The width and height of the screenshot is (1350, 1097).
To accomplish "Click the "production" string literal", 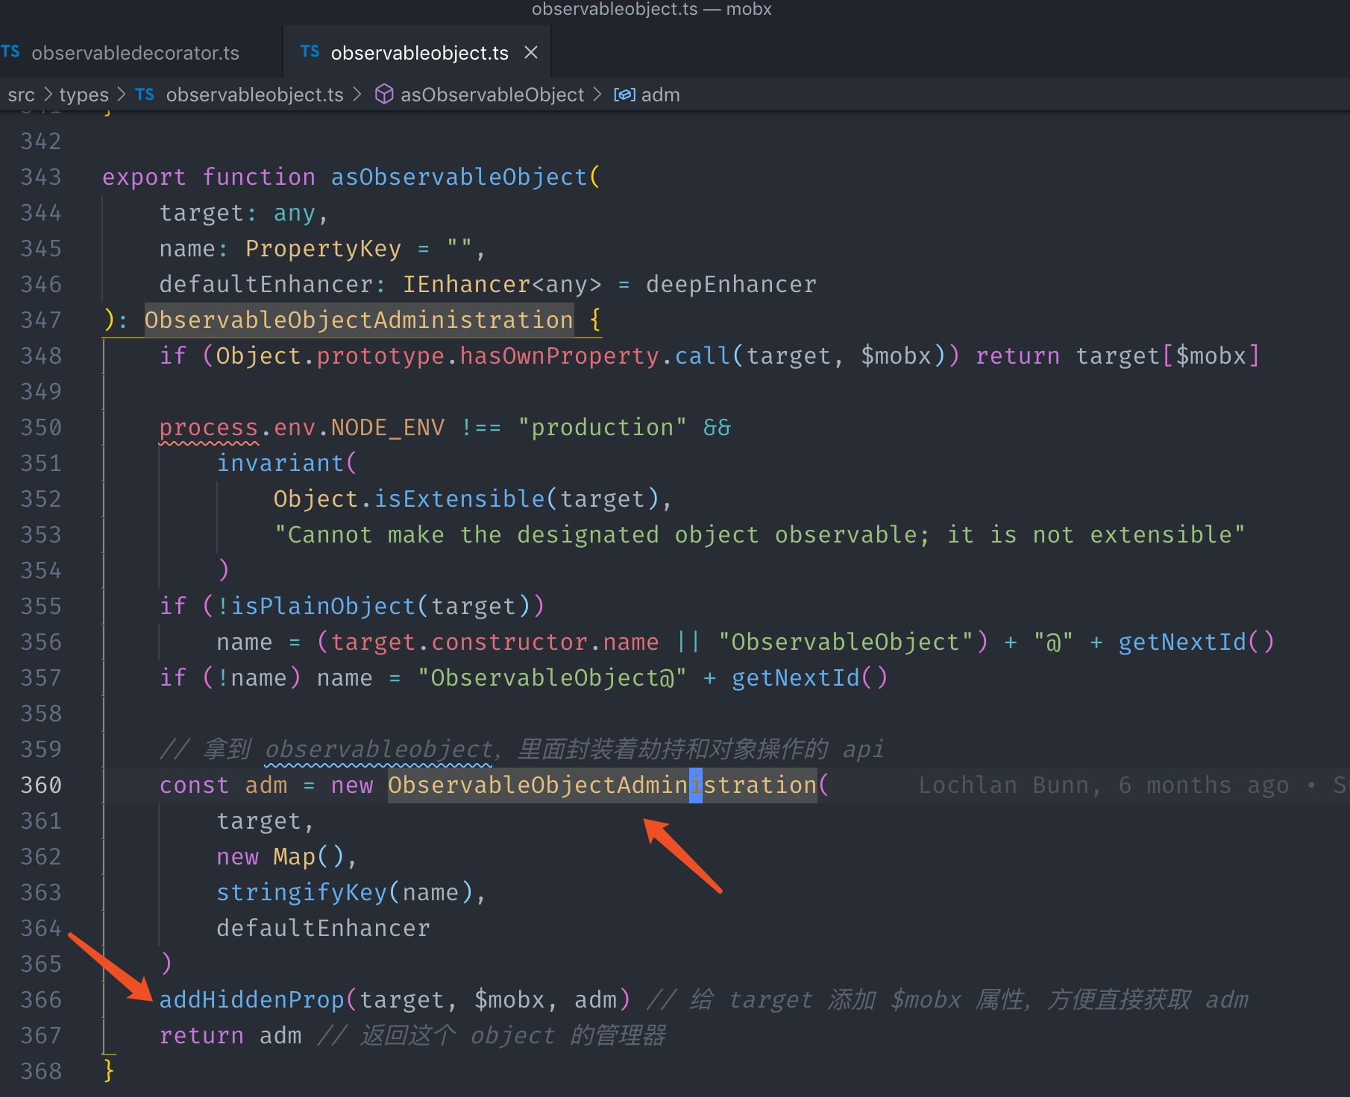I will point(602,428).
